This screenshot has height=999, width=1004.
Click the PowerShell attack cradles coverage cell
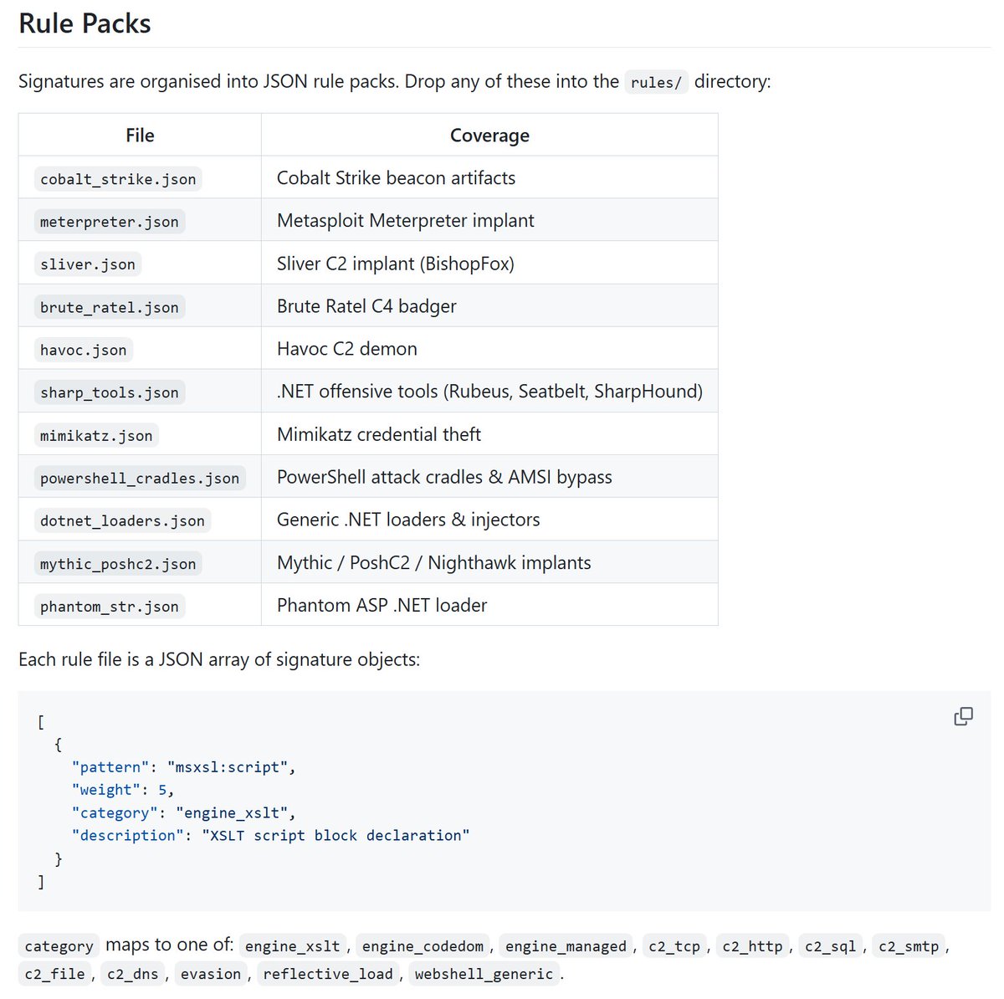tap(489, 476)
